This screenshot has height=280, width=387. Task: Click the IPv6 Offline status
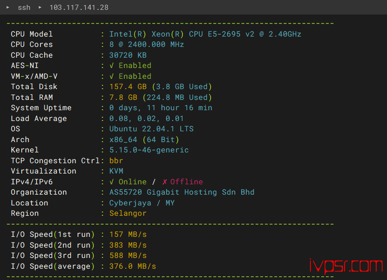click(182, 182)
